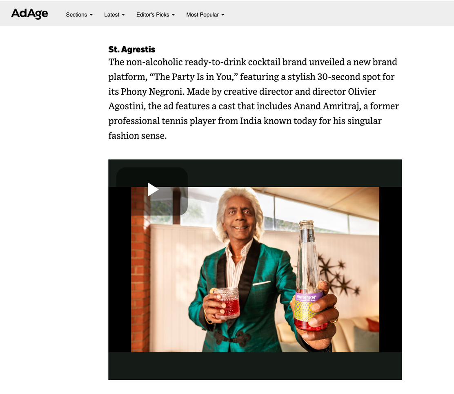Screen dimensions: 454x394
Task: Open the Sections dropdown menu
Action: click(79, 15)
